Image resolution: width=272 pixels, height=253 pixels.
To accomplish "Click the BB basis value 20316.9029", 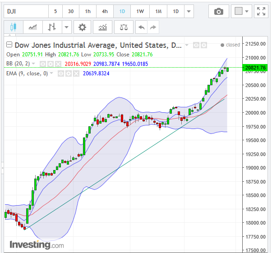I will click(x=78, y=64).
